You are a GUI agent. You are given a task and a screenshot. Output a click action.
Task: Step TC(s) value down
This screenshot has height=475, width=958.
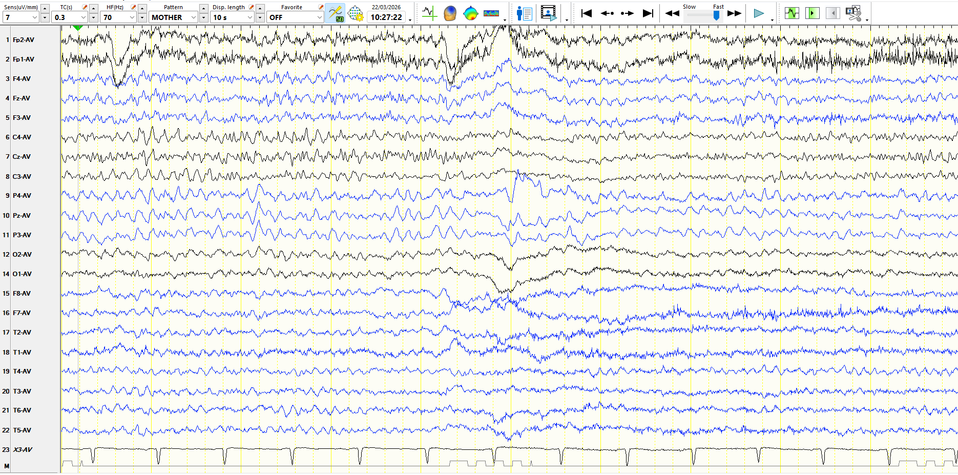click(94, 18)
